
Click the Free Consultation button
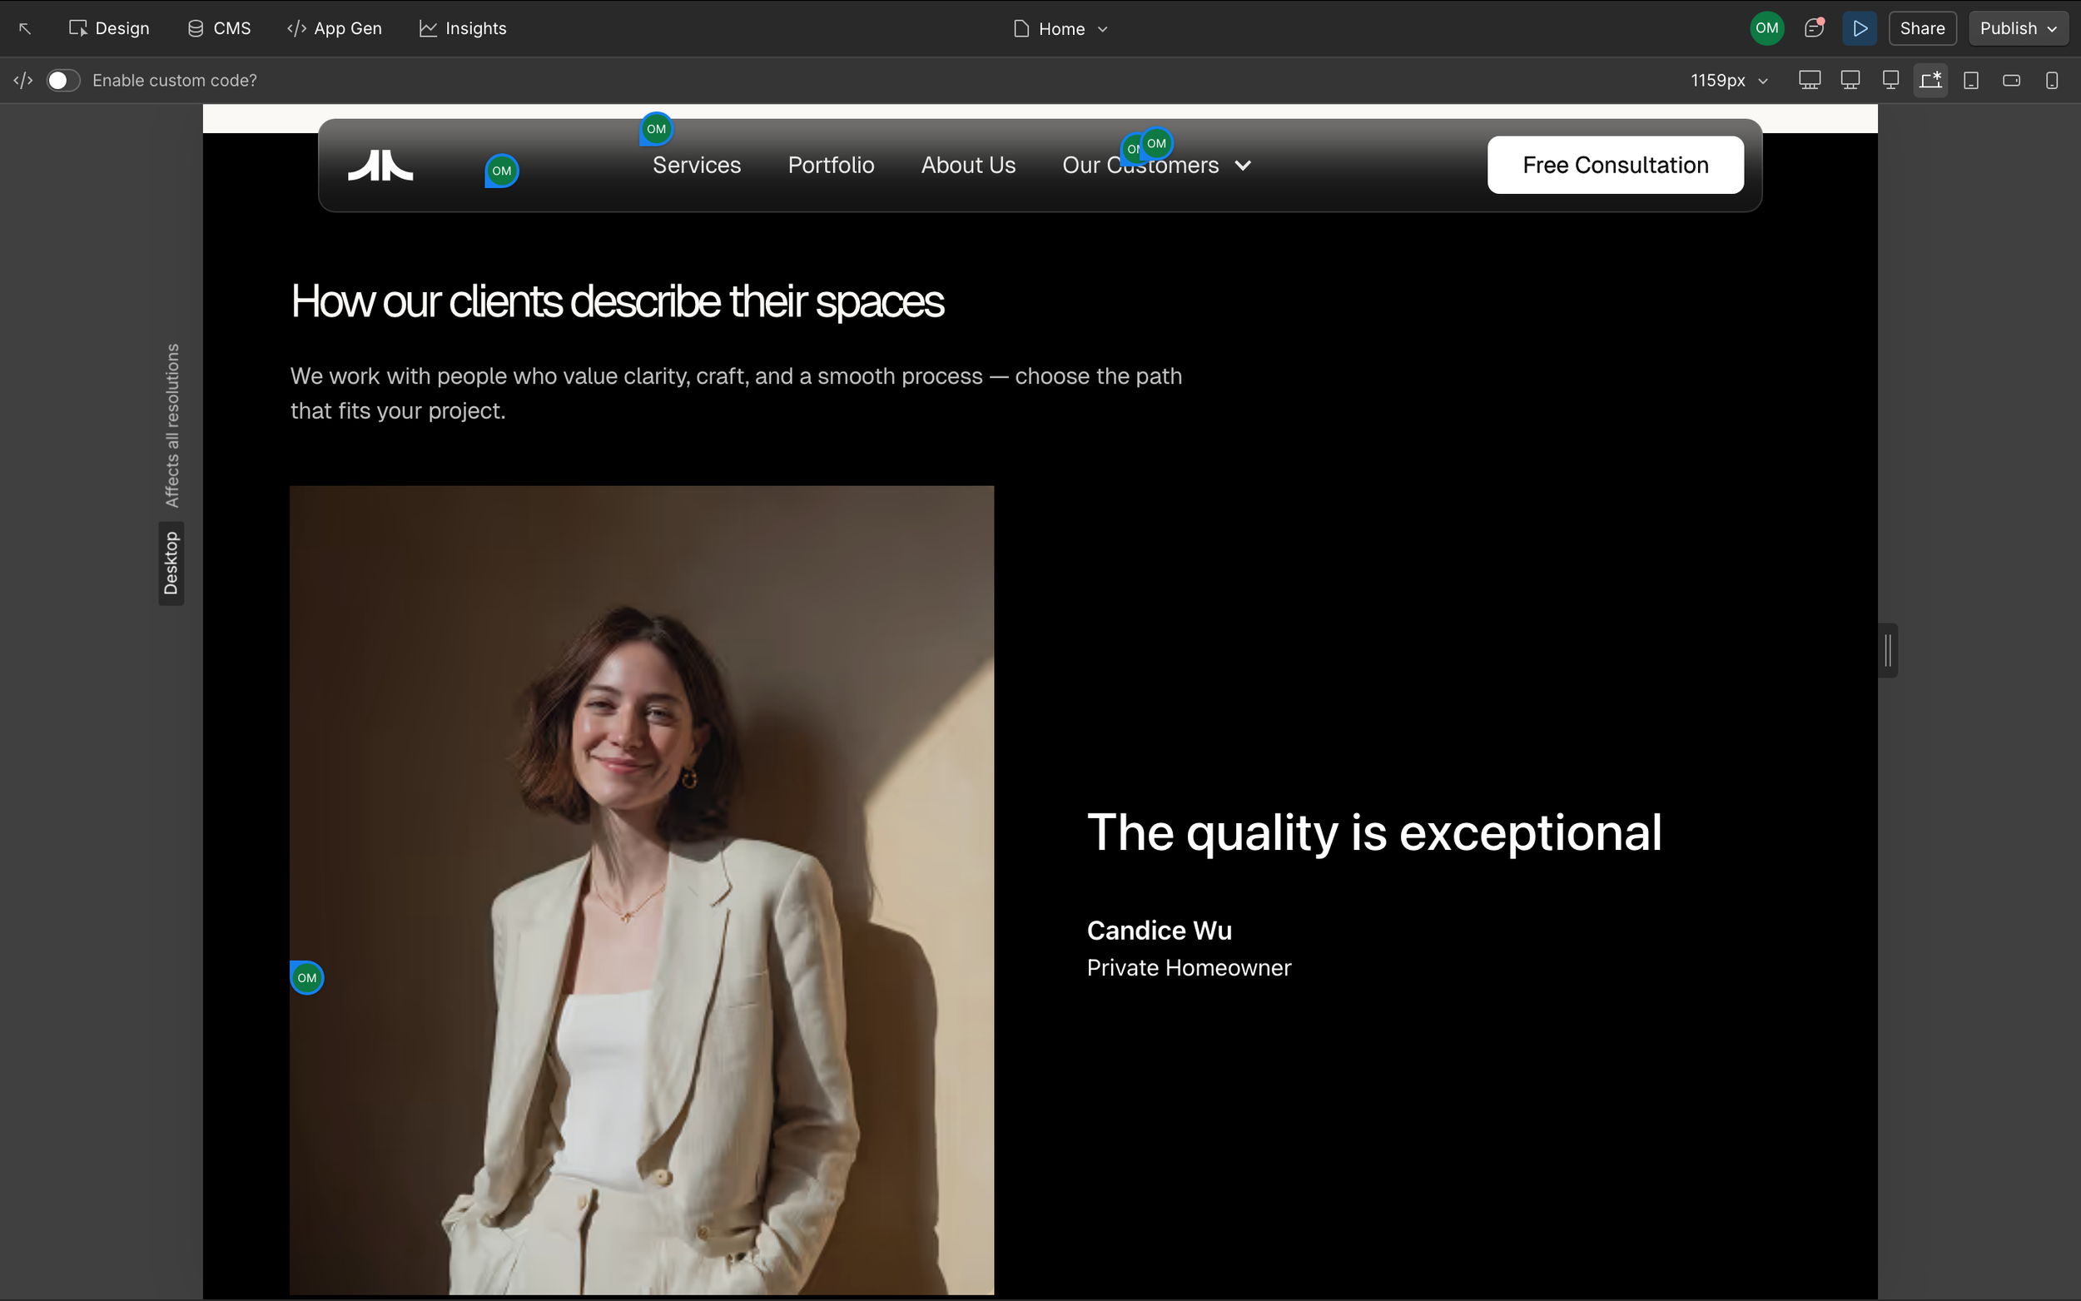1615,164
